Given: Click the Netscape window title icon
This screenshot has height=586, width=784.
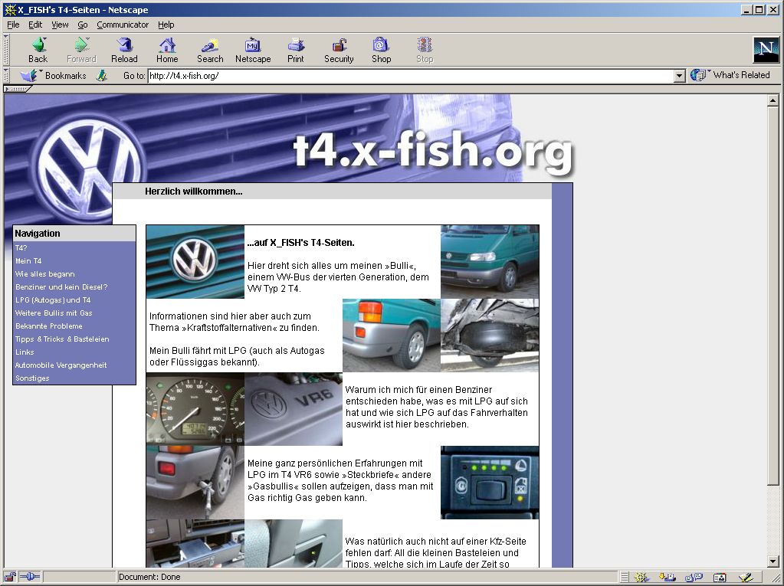Looking at the screenshot, I should coord(10,9).
